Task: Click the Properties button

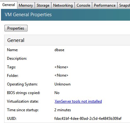Action: tap(16, 28)
